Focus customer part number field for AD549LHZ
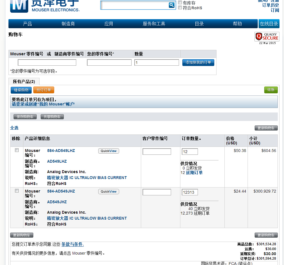Image resolution: width=284 pixels, height=265 pixels. pyautogui.click(x=157, y=152)
